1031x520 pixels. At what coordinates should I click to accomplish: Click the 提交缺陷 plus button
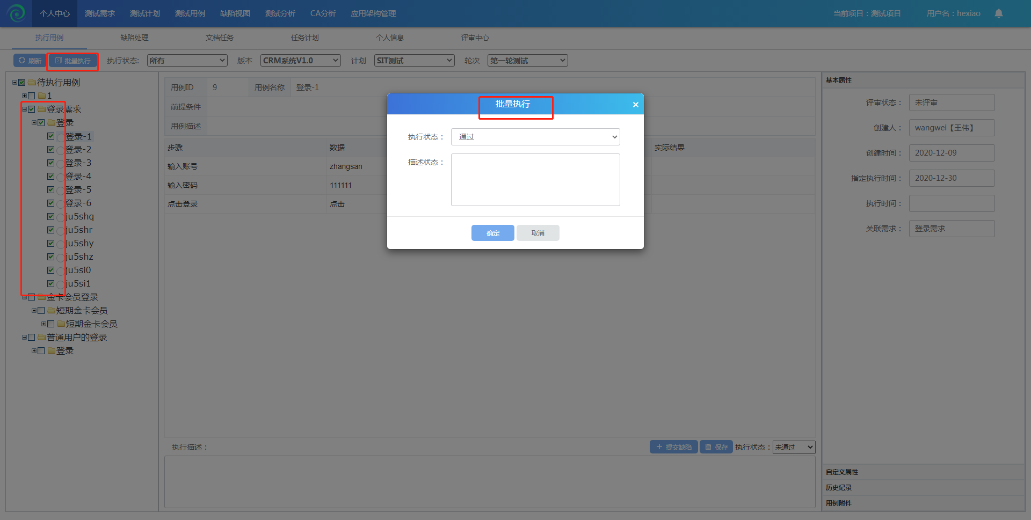click(x=673, y=447)
